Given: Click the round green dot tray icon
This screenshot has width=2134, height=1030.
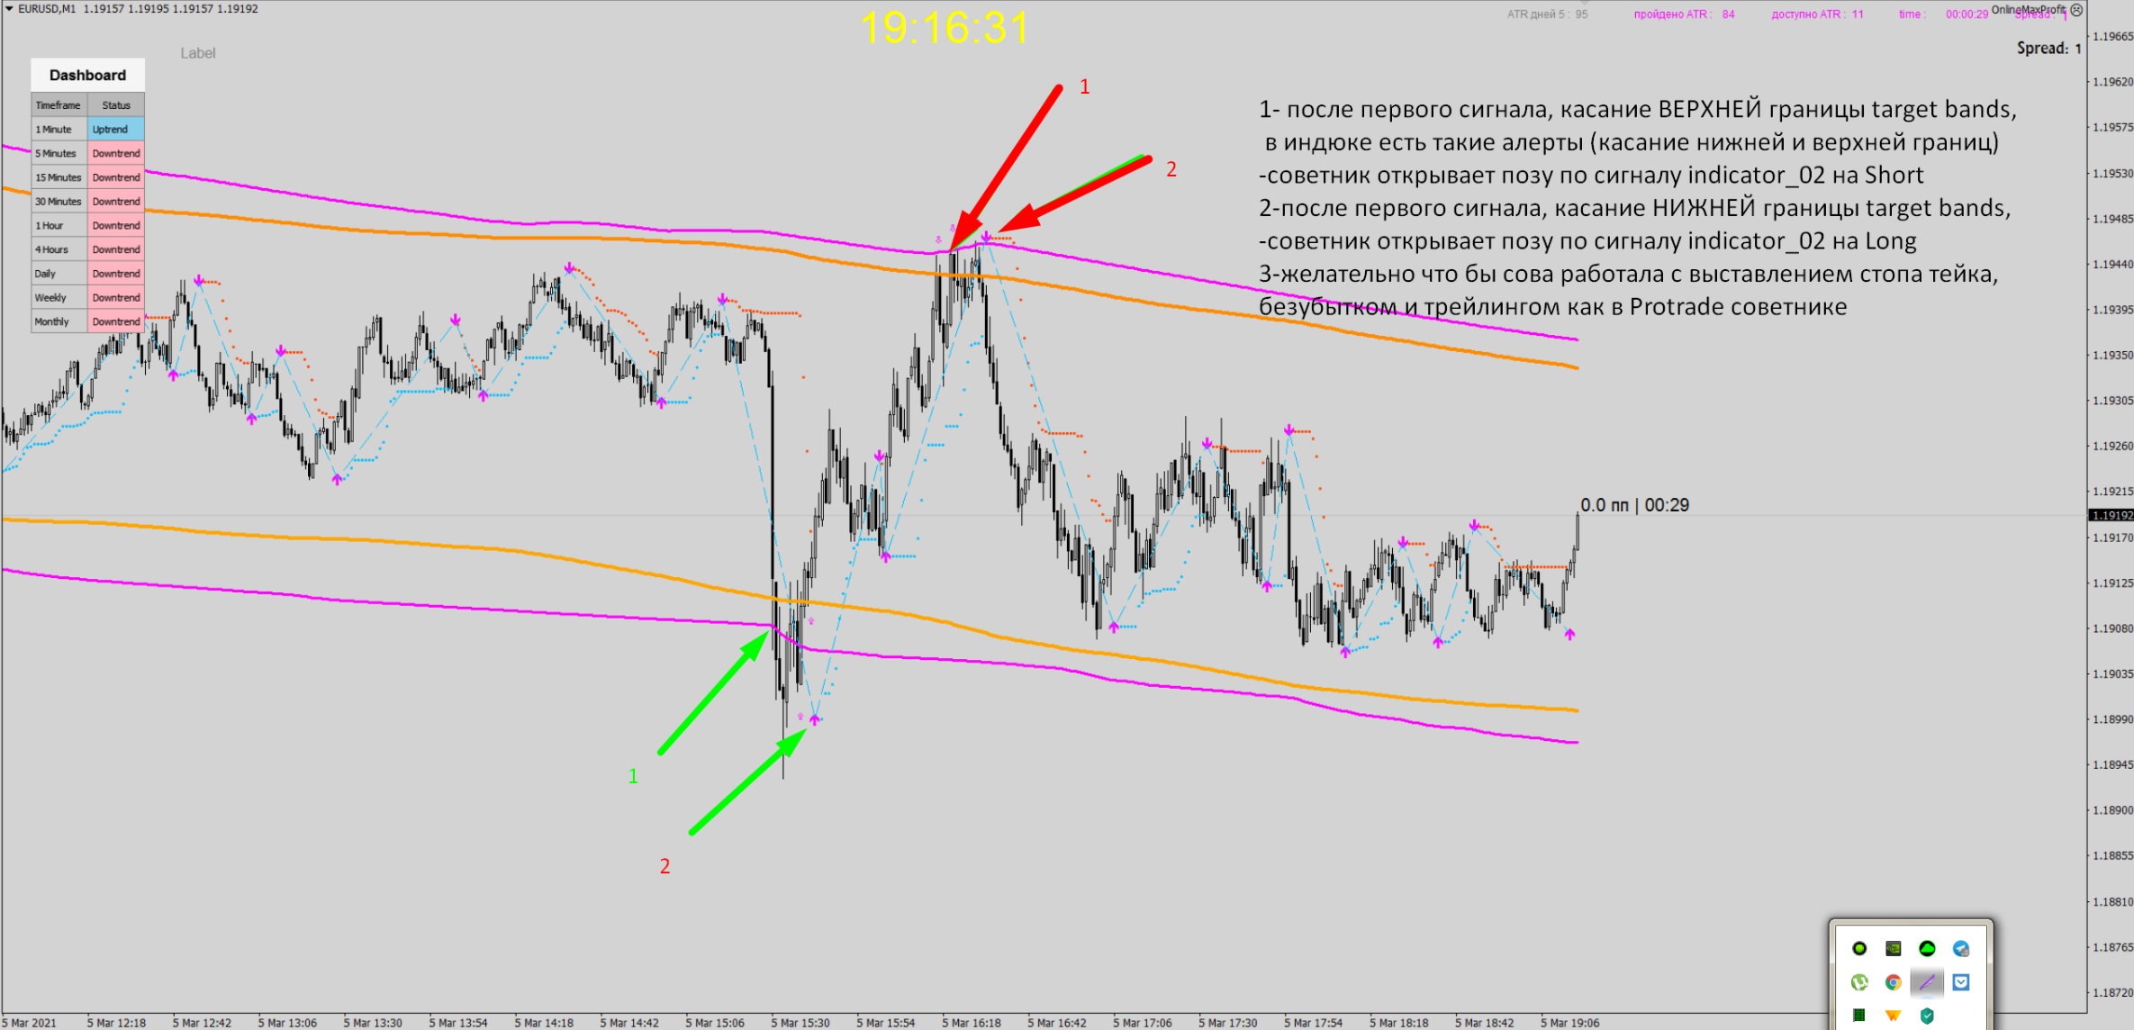Looking at the screenshot, I should click(x=1859, y=948).
